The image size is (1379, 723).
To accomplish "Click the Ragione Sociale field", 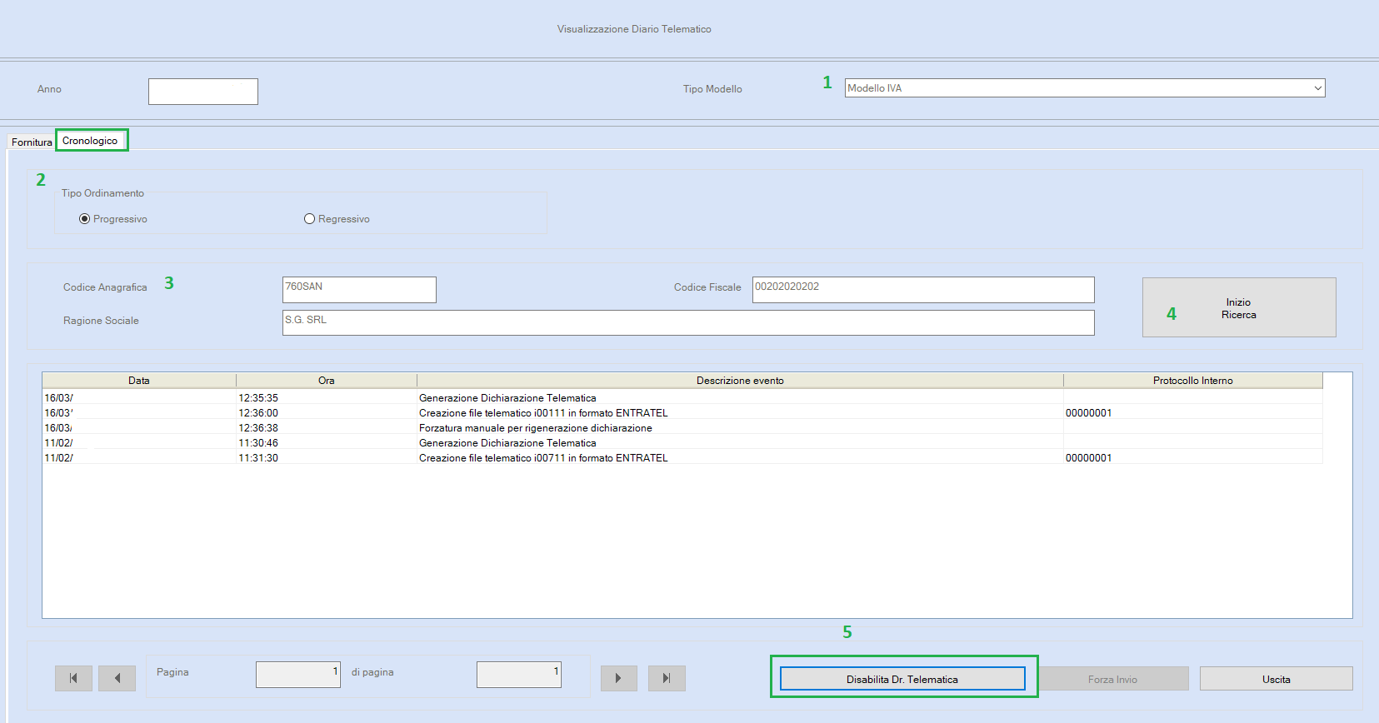I will 688,323.
